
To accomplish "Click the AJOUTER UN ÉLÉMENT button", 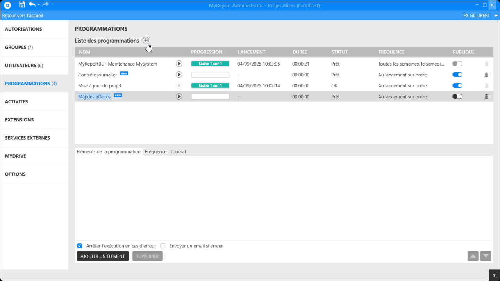I will [x=103, y=256].
